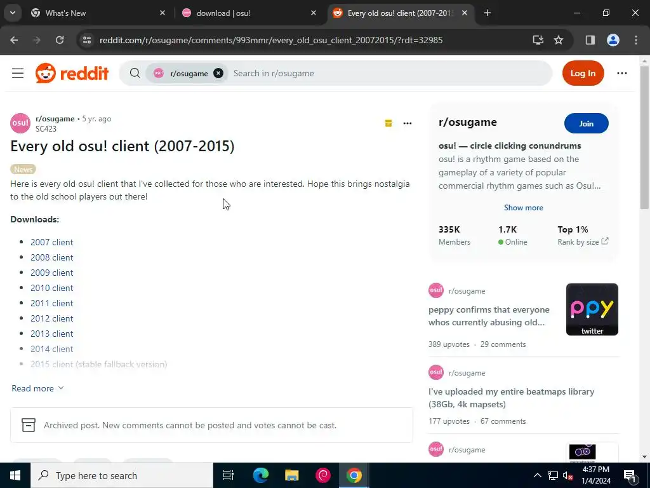Viewport: 650px width, 488px height.
Task: Open the 2012 client link
Action: click(x=52, y=319)
